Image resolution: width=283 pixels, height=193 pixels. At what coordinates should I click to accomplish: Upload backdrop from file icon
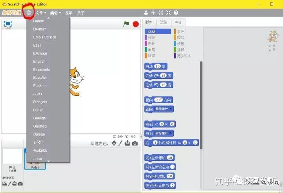(15, 184)
